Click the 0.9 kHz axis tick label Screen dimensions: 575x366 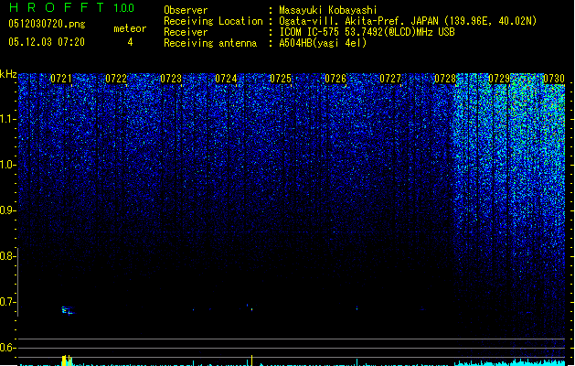pos(7,210)
